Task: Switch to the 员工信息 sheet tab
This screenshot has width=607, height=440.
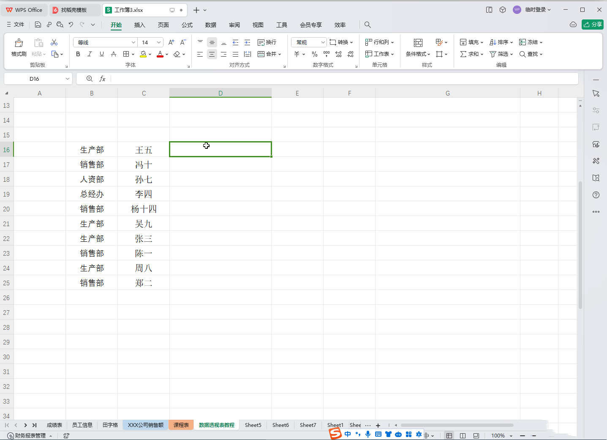Action: [x=82, y=425]
